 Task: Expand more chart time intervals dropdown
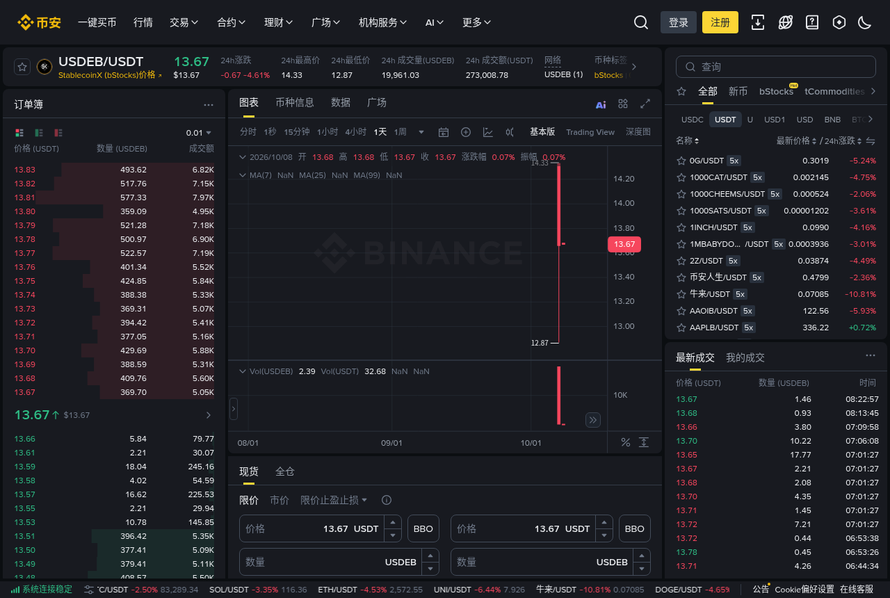[421, 132]
